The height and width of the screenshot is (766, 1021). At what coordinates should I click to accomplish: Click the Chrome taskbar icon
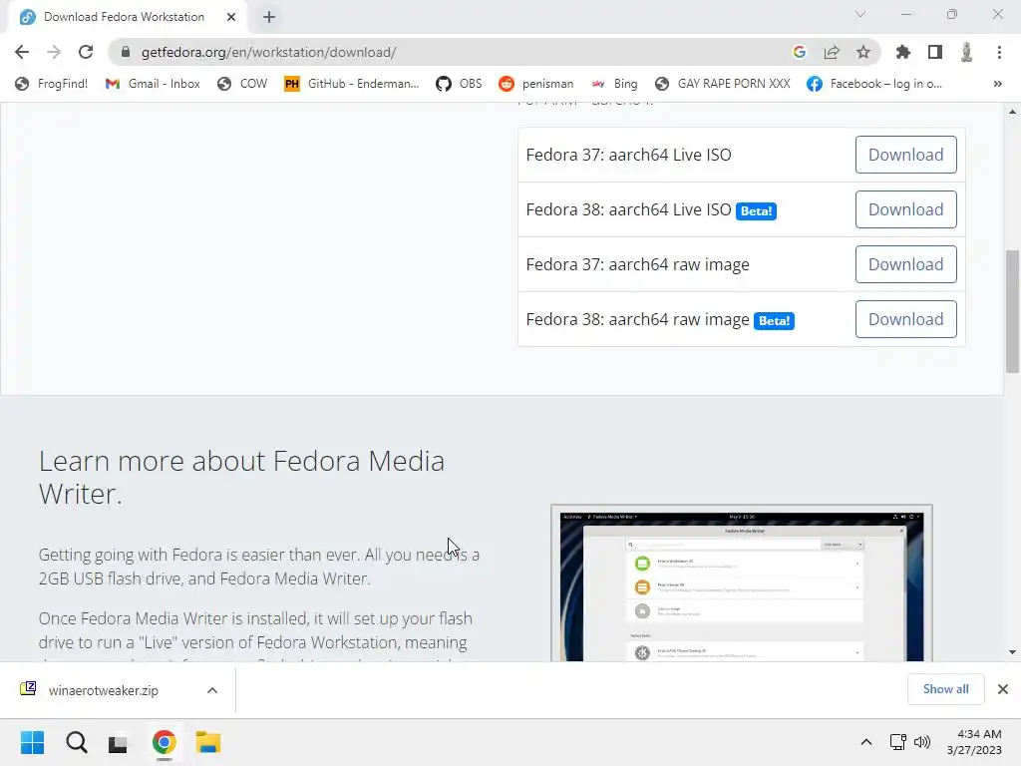pos(165,742)
